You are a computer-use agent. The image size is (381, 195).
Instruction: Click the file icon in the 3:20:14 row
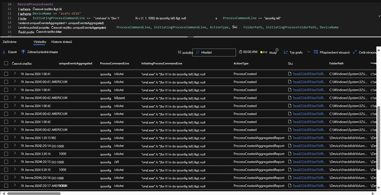point(289,154)
